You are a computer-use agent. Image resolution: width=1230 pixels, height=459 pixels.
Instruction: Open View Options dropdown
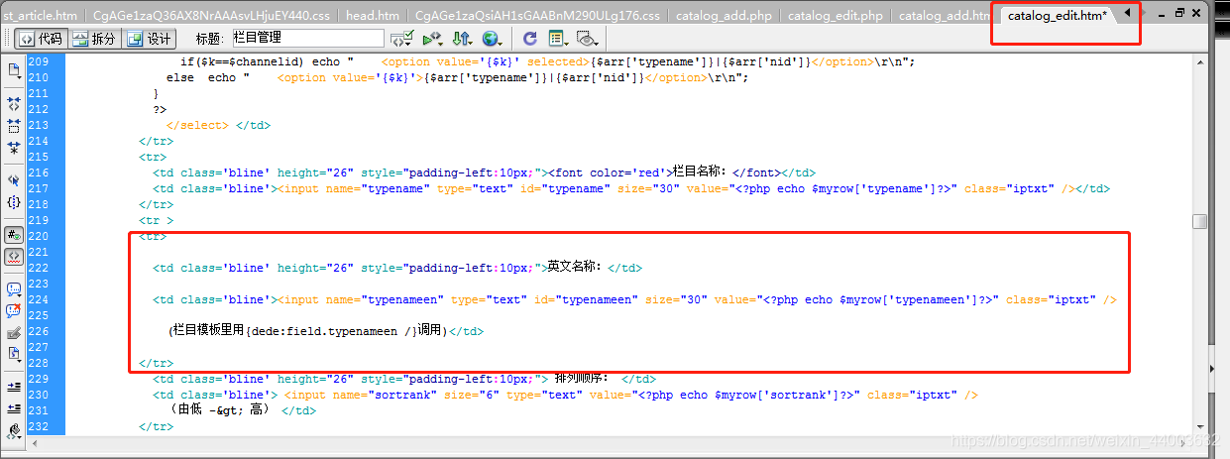point(558,39)
